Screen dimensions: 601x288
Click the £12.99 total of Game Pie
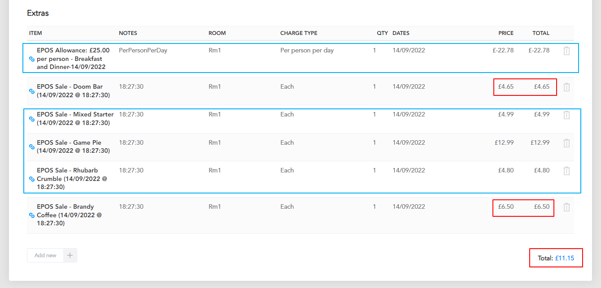(540, 143)
